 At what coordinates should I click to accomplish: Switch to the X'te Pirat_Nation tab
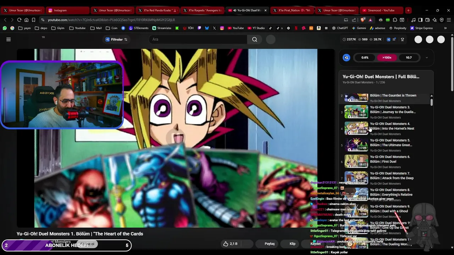pos(292,10)
